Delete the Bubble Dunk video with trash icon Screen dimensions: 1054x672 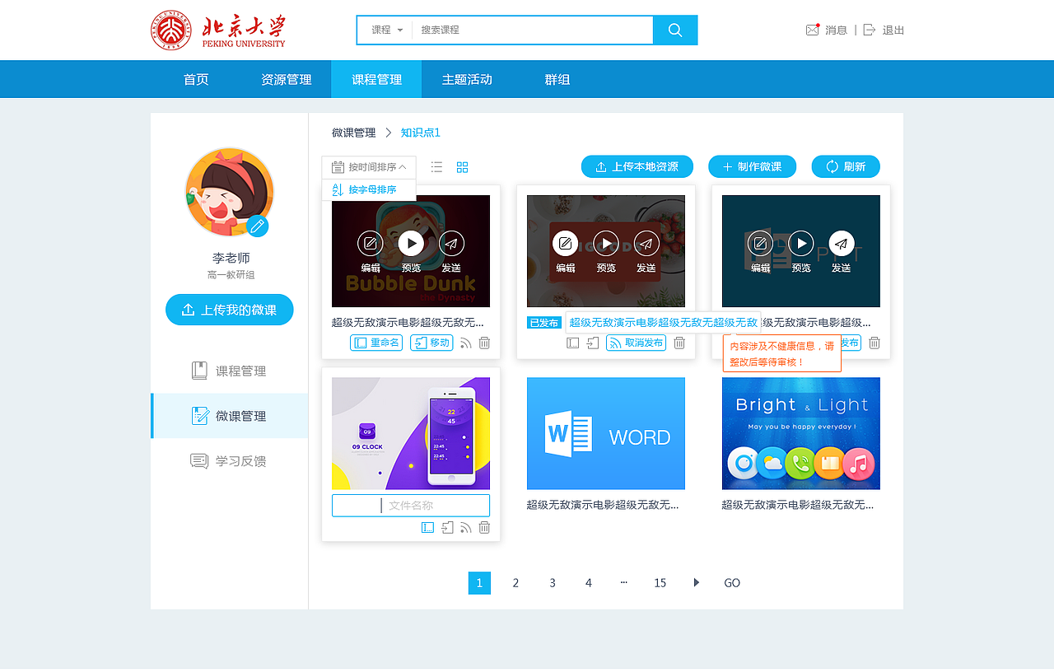pyautogui.click(x=484, y=343)
